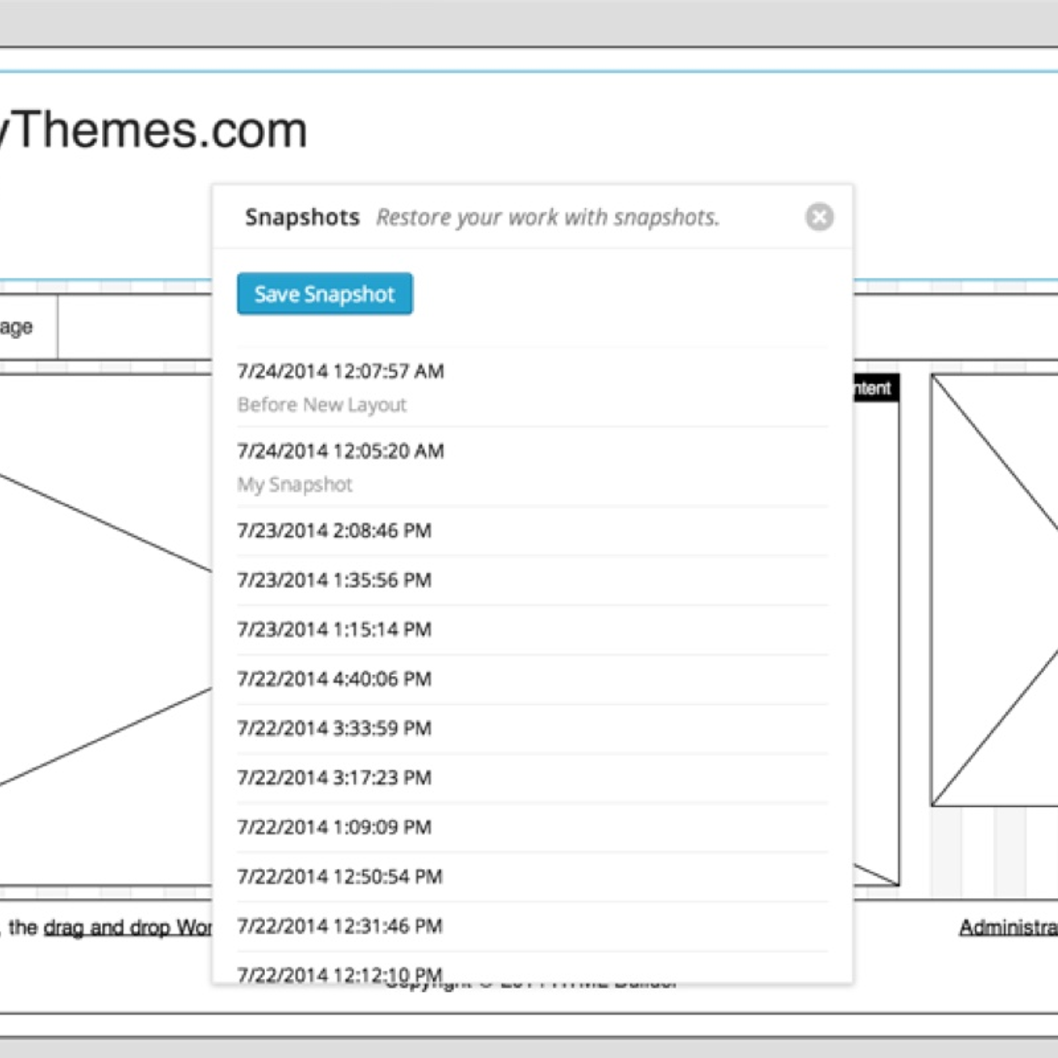Select the partly hidden 'ntent' black block label
Viewport: 1058px width, 1058px height.
point(876,388)
